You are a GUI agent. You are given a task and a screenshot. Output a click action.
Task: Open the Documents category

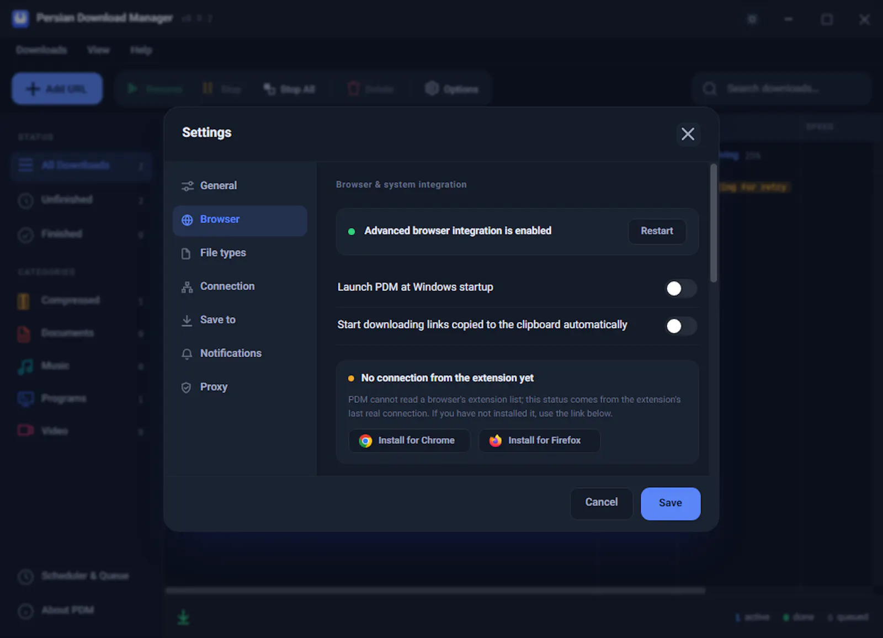pyautogui.click(x=81, y=333)
